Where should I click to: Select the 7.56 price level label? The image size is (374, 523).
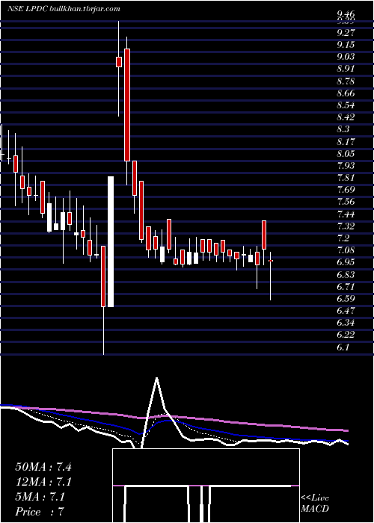346,202
